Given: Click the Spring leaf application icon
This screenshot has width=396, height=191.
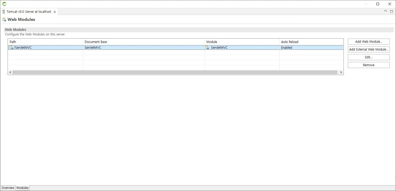Looking at the screenshot, I should point(4,4).
